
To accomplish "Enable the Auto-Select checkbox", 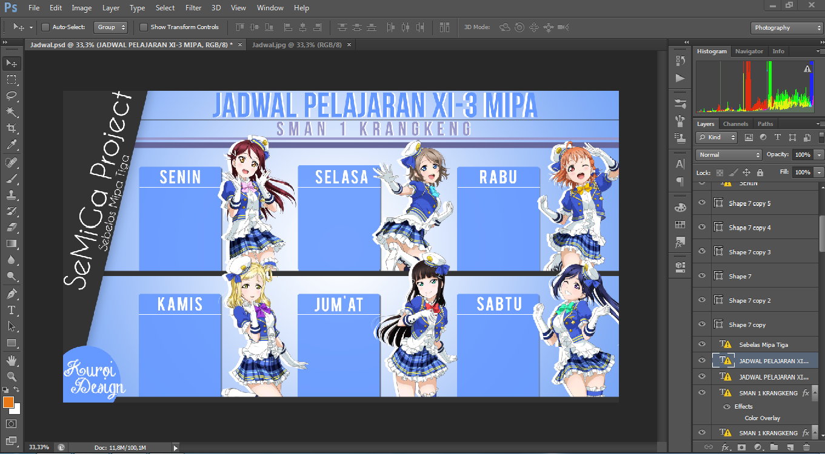I will click(x=45, y=27).
